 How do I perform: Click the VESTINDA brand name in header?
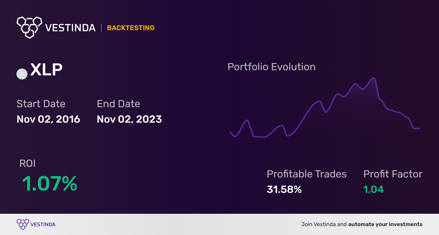pyautogui.click(x=70, y=28)
